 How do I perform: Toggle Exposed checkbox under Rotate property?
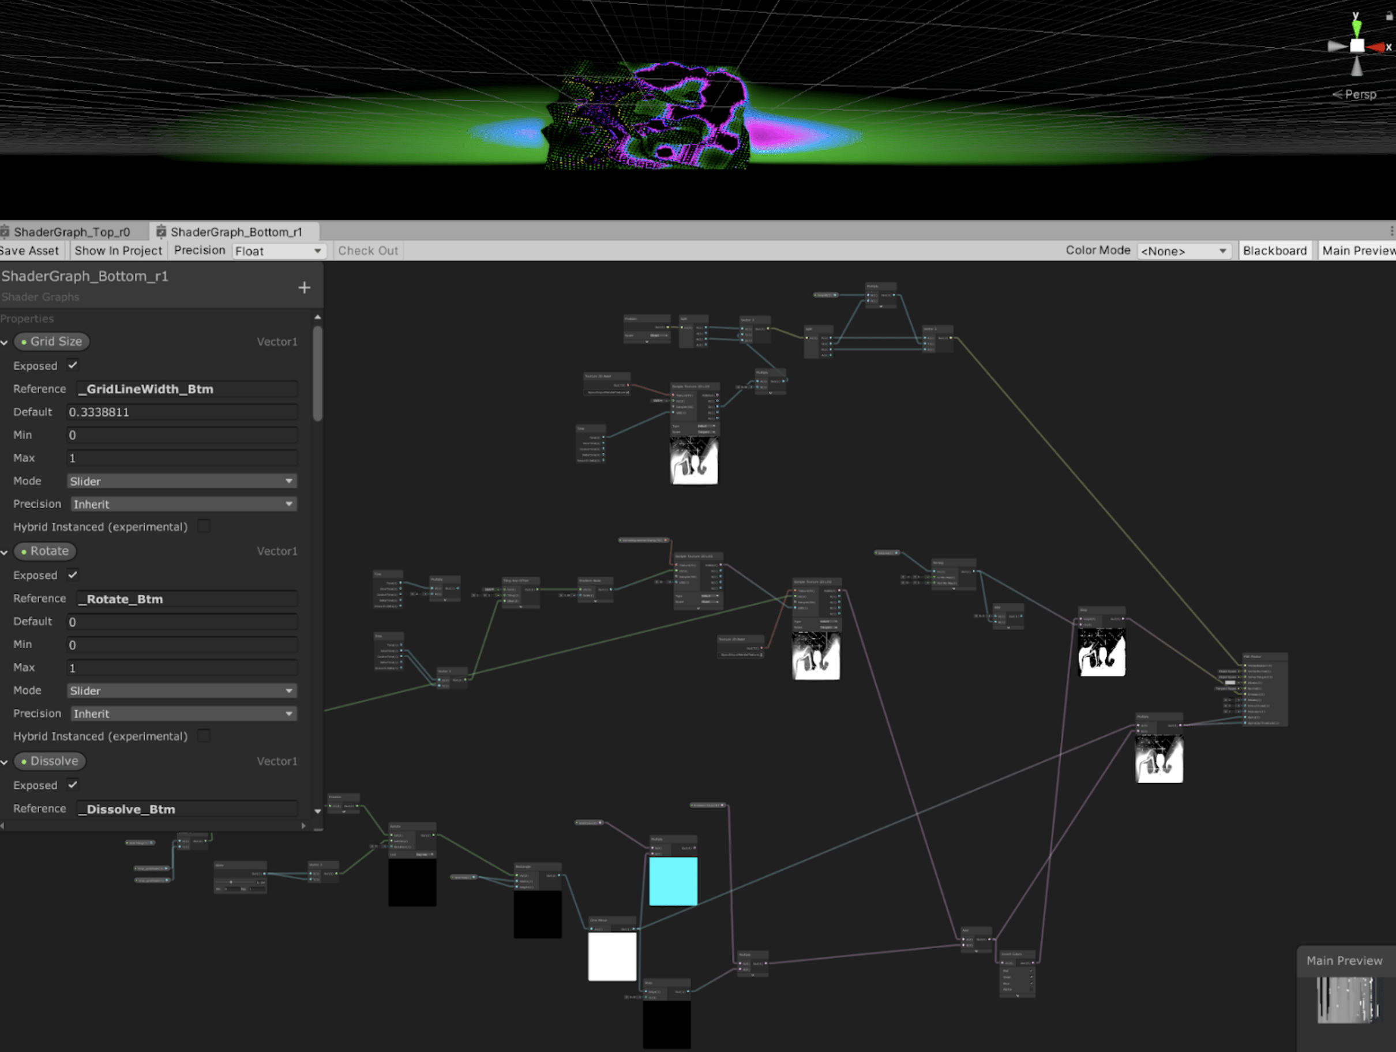coord(73,575)
